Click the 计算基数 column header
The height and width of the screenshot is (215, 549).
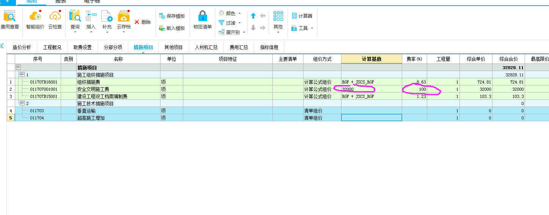pyautogui.click(x=371, y=59)
